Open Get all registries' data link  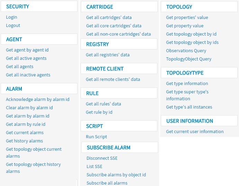coord(108,55)
